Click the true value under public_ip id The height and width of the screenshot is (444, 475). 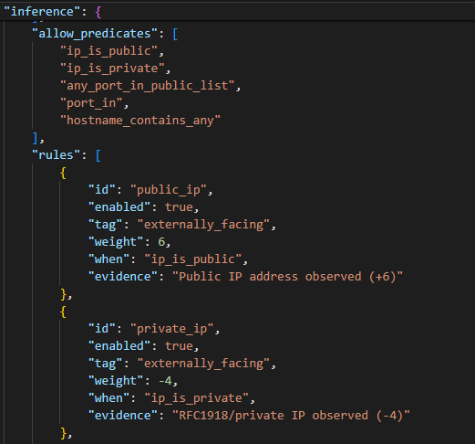pyautogui.click(x=179, y=207)
